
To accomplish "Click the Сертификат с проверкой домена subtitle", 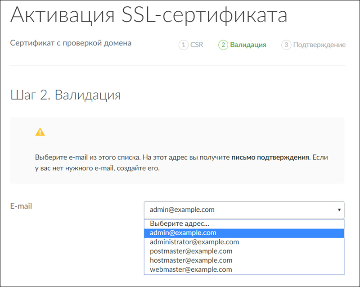I will 71,43.
